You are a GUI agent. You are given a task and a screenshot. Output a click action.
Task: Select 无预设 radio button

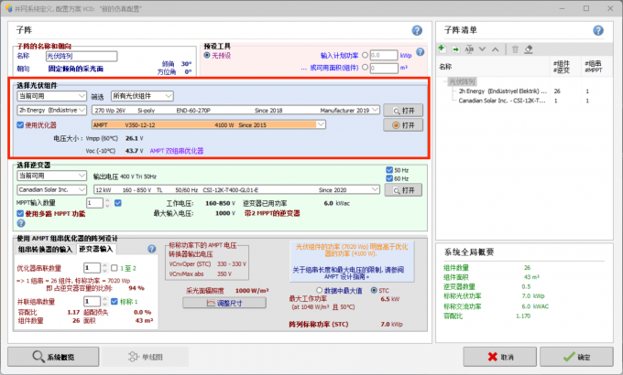[207, 55]
